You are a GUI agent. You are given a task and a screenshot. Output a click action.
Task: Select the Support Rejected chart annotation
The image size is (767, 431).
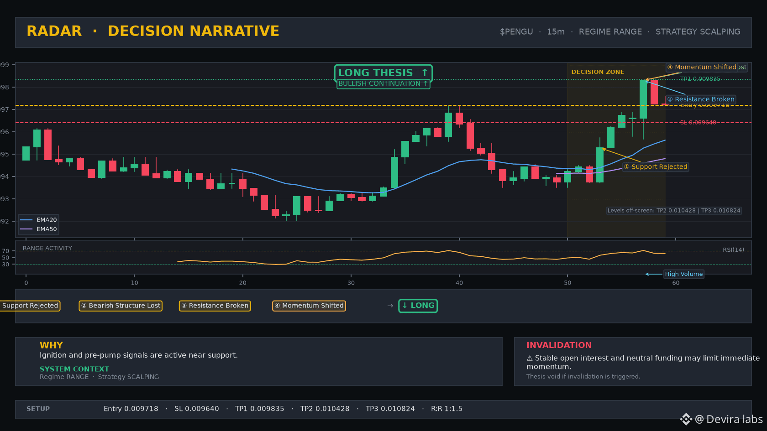click(656, 167)
